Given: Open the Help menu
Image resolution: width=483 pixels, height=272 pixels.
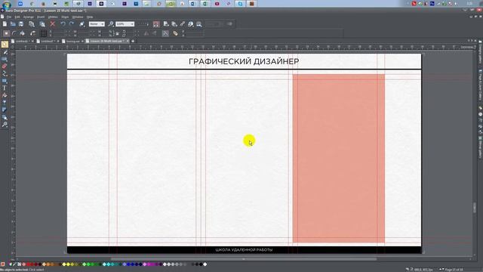Looking at the screenshot, I should 90,17.
